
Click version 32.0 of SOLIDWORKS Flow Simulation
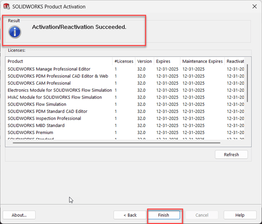click(x=141, y=104)
